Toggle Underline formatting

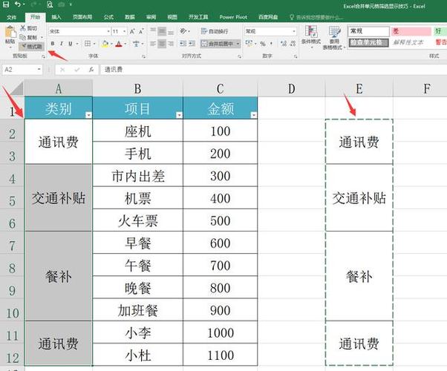coord(70,44)
